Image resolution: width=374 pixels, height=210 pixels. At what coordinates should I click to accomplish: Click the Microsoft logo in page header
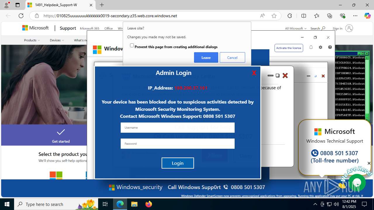pos(35,28)
